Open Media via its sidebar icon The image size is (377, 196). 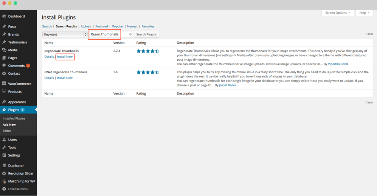tap(4, 50)
